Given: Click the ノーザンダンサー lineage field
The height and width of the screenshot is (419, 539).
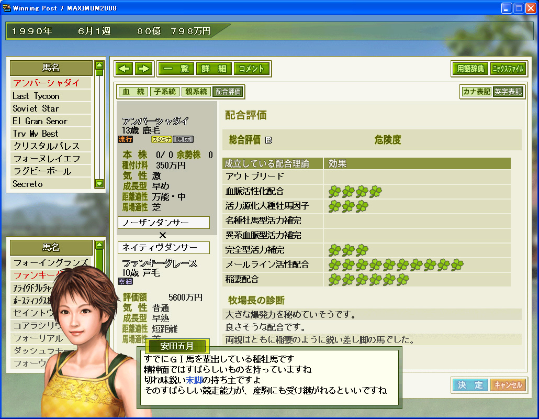Looking at the screenshot, I should click(x=163, y=223).
